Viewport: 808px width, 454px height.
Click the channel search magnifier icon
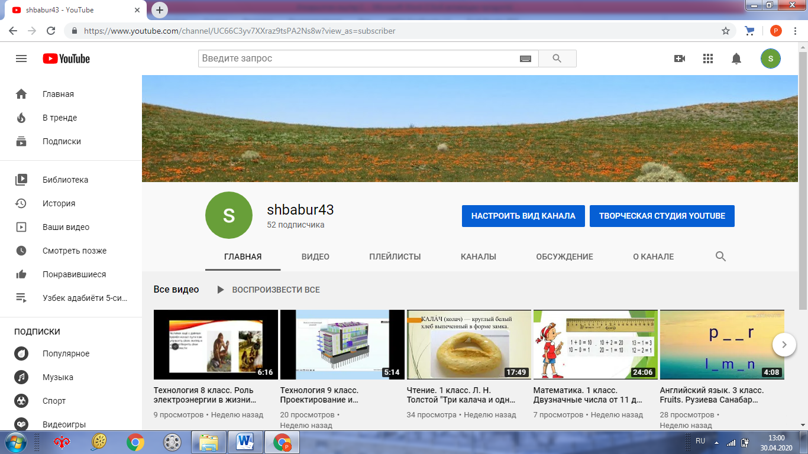(720, 257)
